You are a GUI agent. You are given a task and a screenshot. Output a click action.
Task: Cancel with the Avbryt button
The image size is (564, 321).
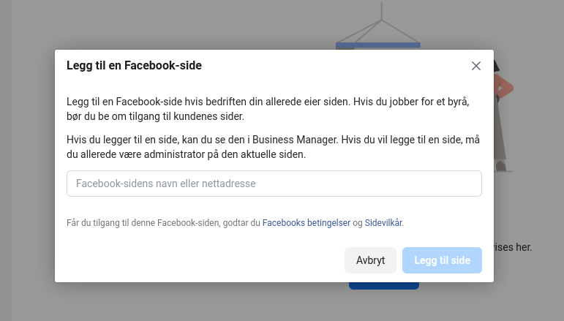coord(370,260)
